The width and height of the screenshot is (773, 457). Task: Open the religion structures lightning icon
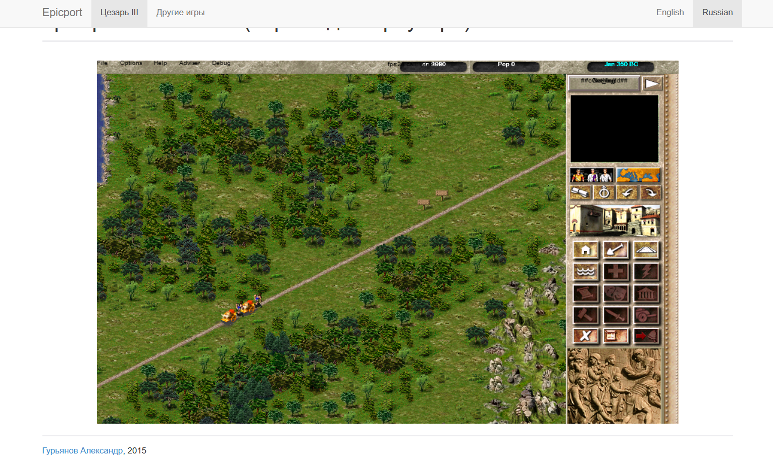pos(646,272)
